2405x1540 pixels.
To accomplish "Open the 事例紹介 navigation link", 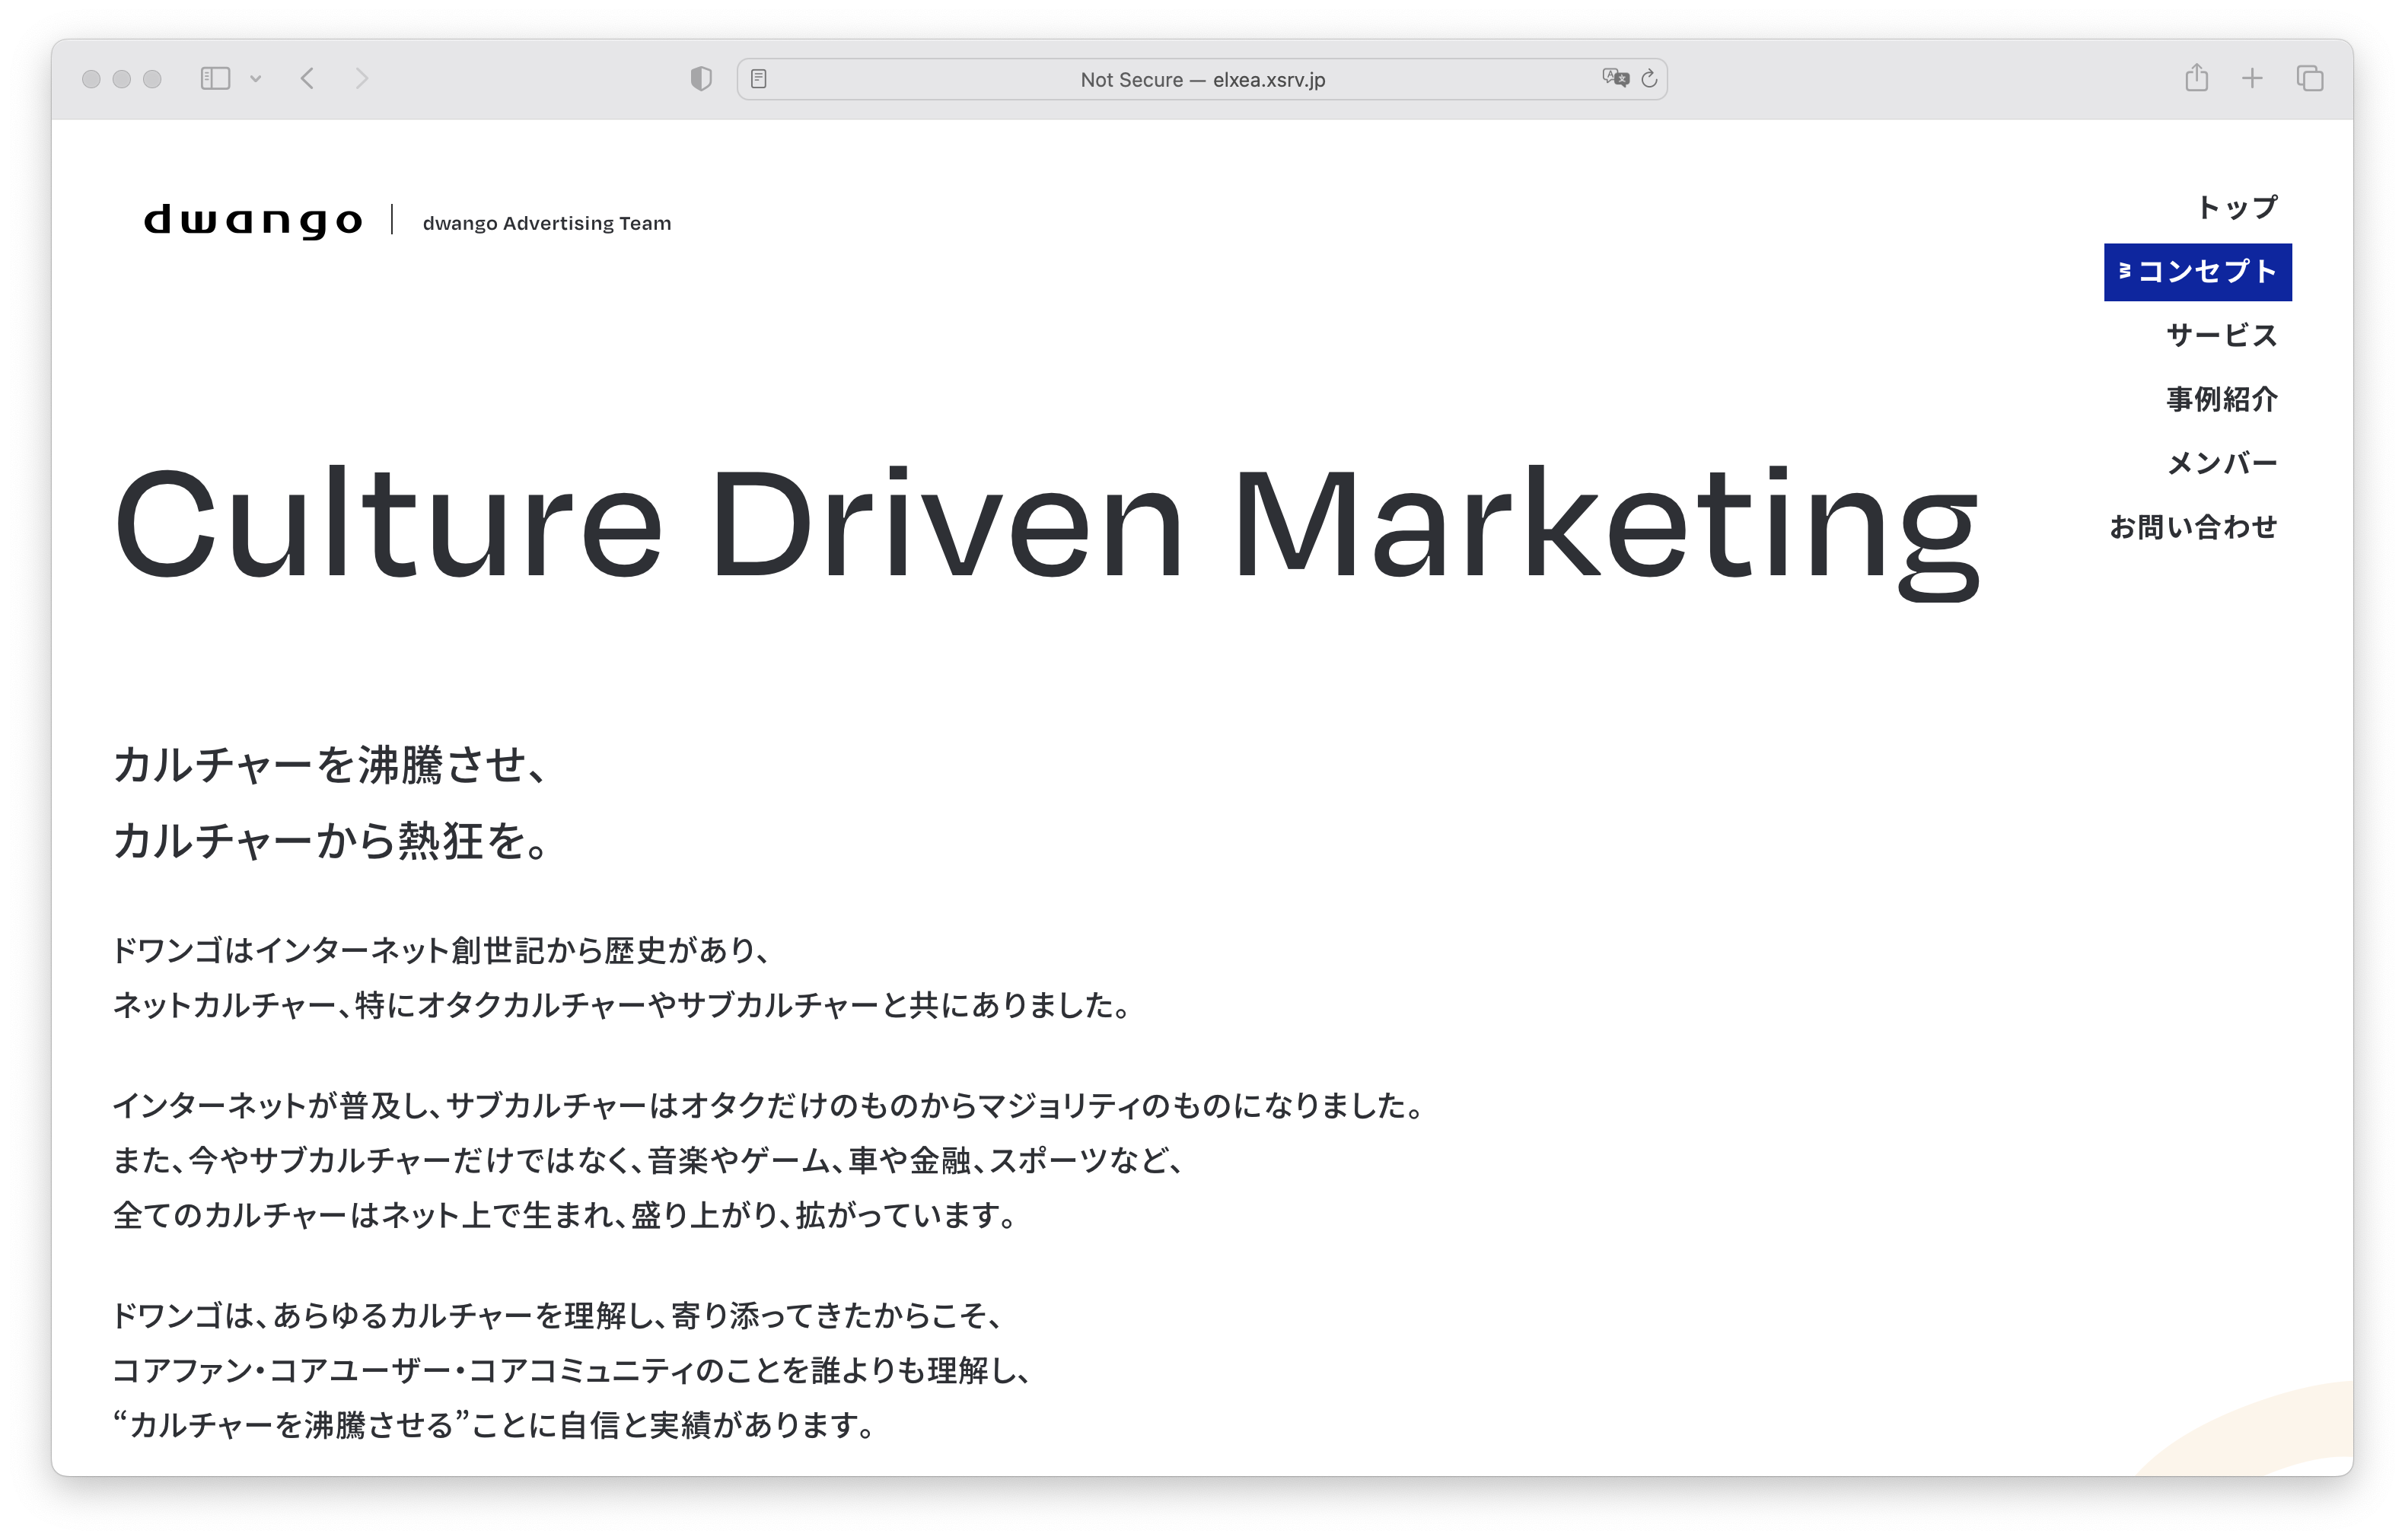I will [2221, 399].
